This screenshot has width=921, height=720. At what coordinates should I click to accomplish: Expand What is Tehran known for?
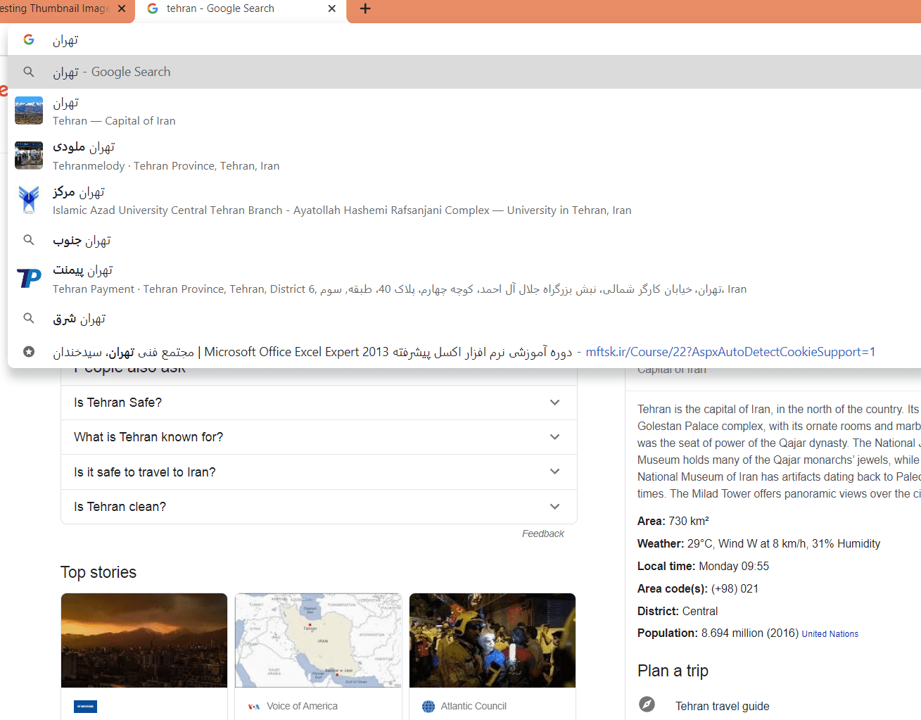[319, 437]
